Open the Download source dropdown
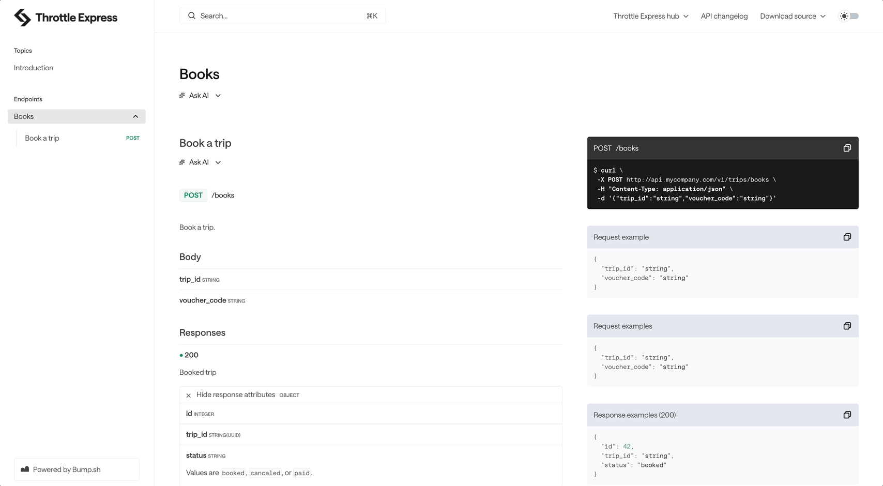 792,16
